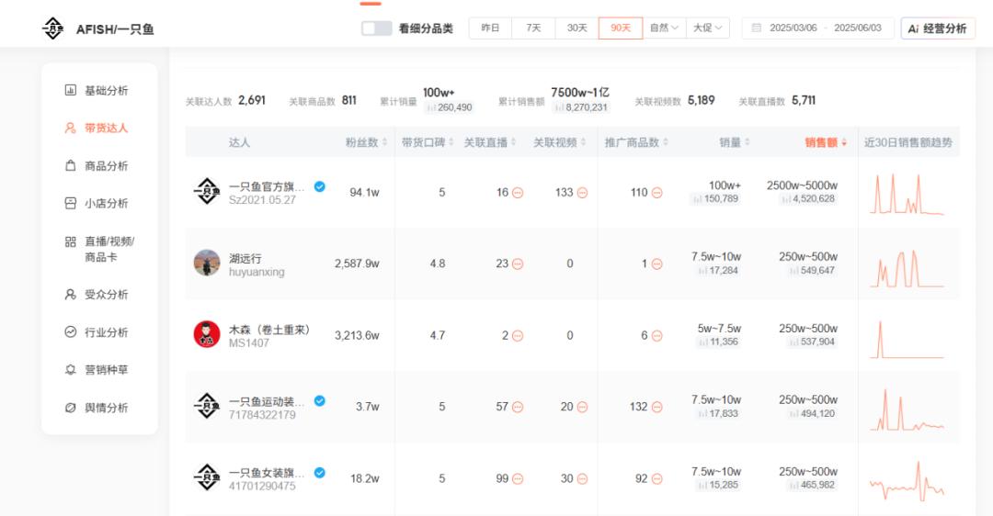Open 基础分析 in the sidebar
The image size is (993, 516).
[97, 90]
